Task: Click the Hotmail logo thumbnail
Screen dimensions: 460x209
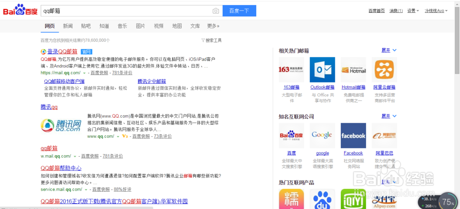Action: tap(353, 69)
